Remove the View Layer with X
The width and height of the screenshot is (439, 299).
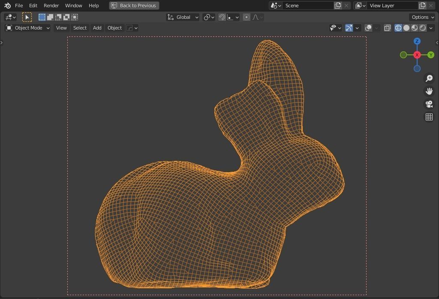coord(431,6)
